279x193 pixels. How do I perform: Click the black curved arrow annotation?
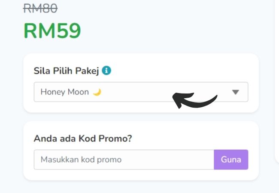point(195,100)
